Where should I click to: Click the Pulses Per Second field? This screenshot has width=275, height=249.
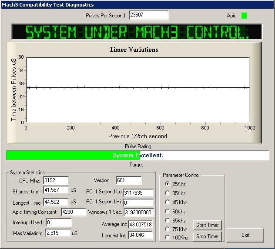click(148, 15)
